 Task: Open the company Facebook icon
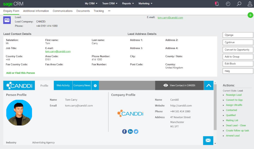pos(124,131)
